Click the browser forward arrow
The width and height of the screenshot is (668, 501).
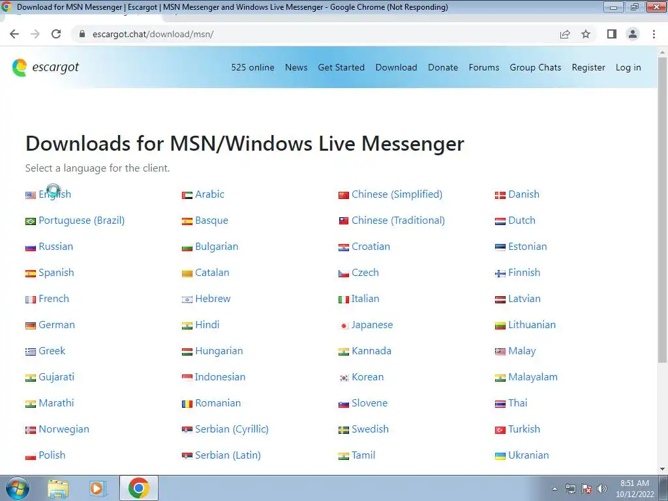(x=35, y=34)
